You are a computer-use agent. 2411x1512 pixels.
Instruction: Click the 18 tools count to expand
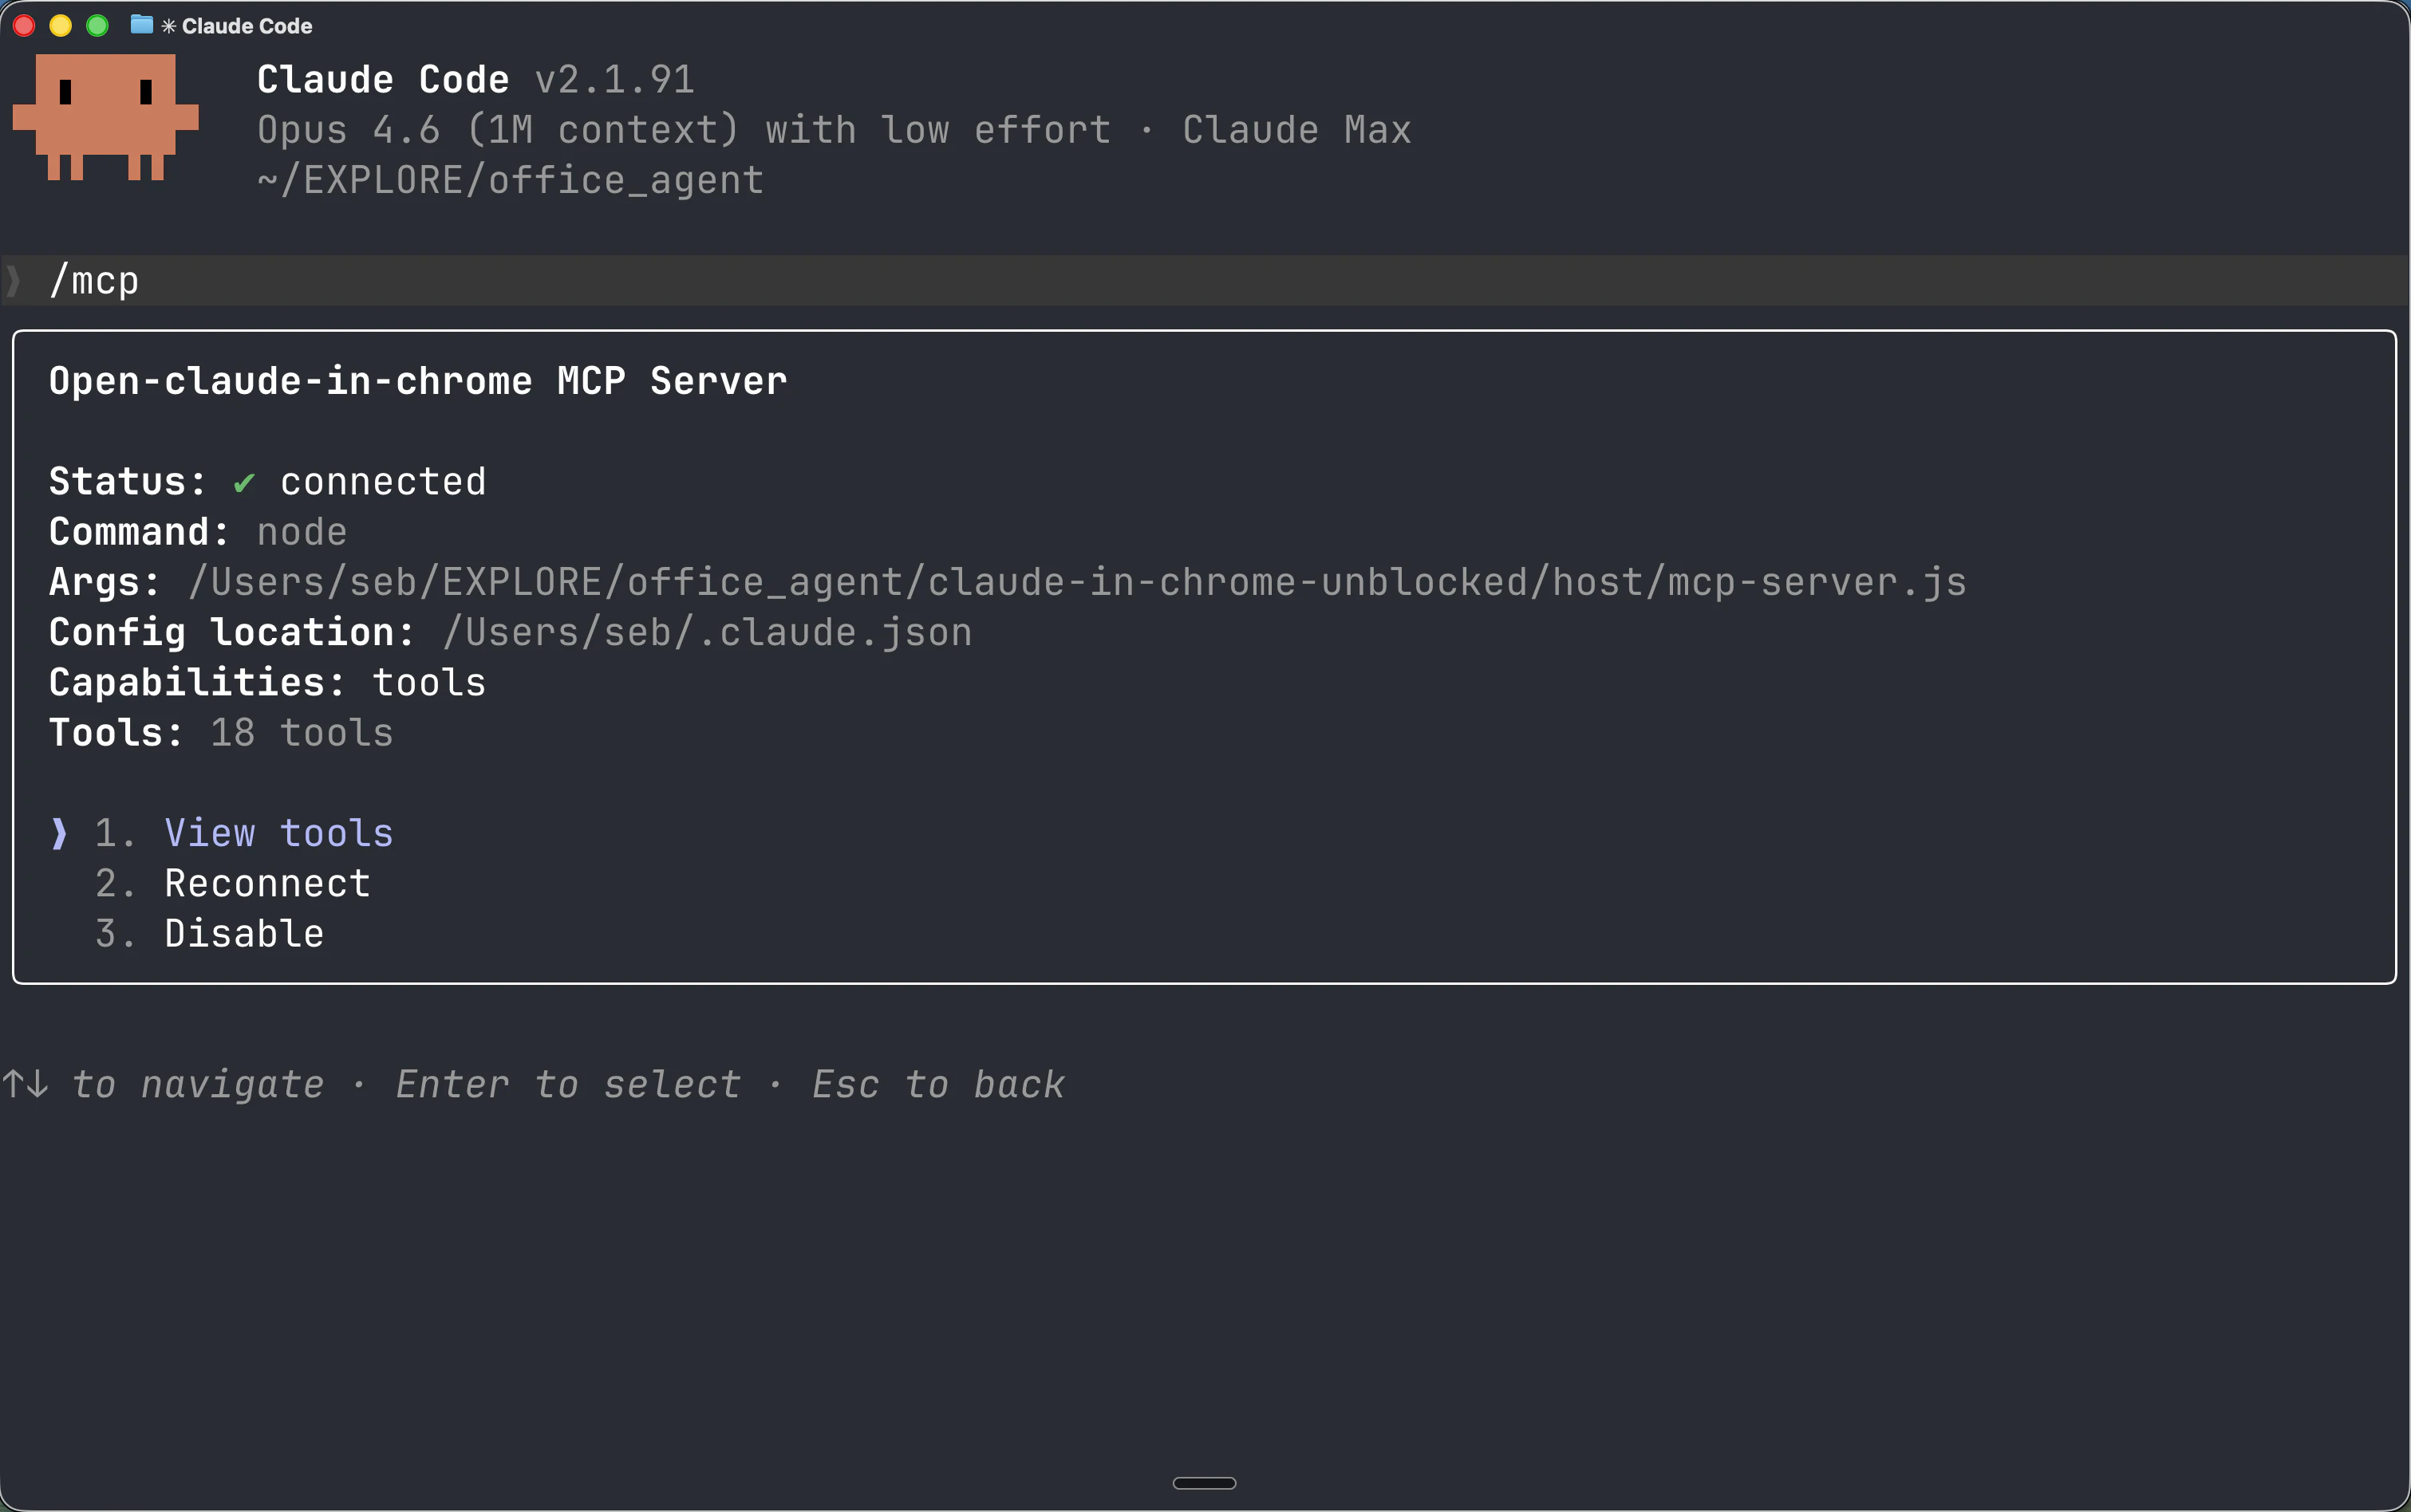[300, 732]
